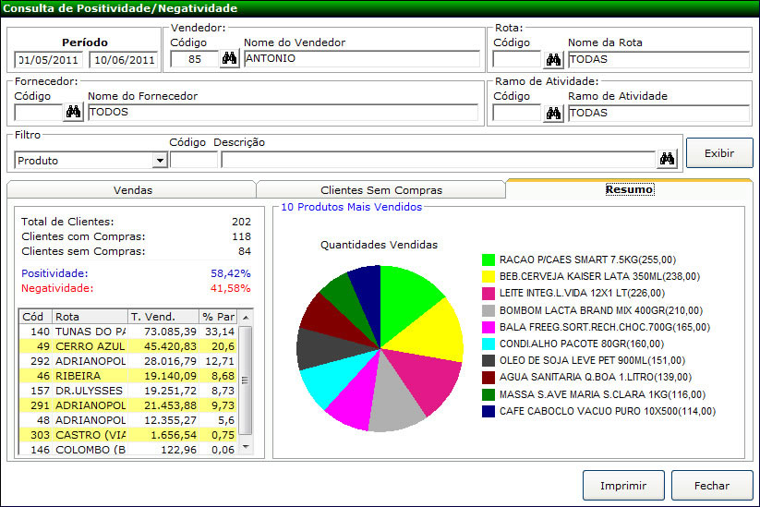Select the DR.ULYSSES route row
Screen dimensions: 760x507
(x=128, y=391)
